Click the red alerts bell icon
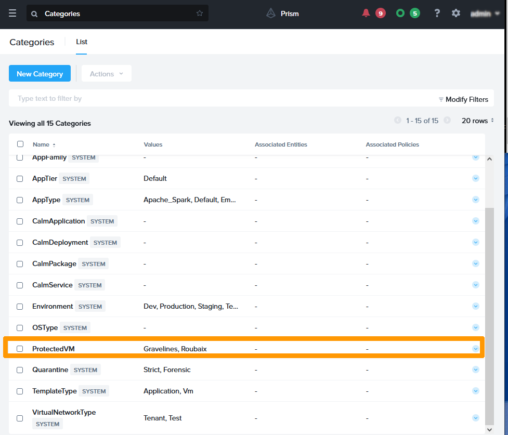The width and height of the screenshot is (508, 435). tap(366, 14)
